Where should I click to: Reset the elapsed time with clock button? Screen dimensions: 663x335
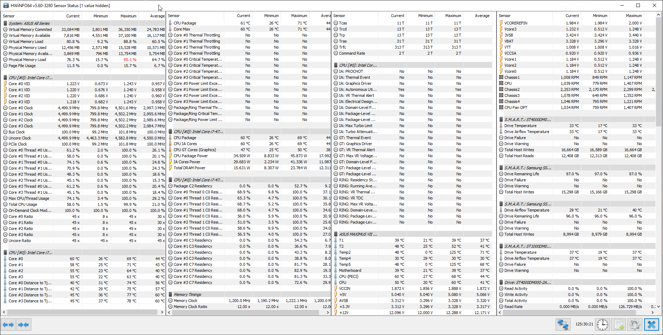[x=603, y=325]
